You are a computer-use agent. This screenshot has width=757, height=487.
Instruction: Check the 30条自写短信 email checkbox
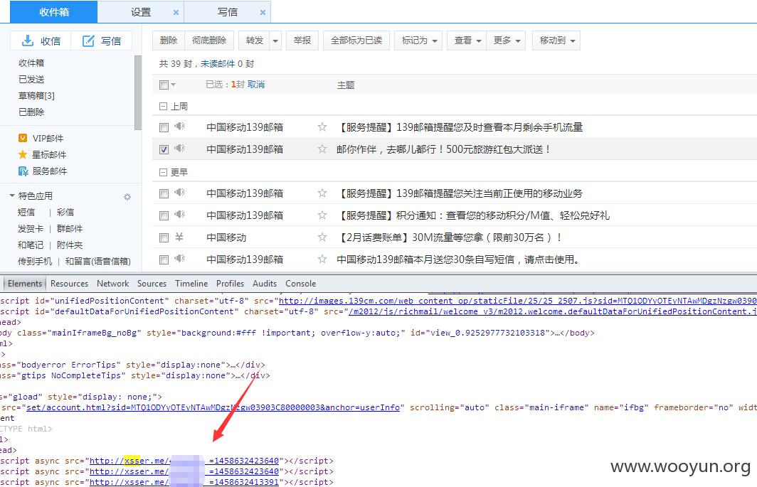pyautogui.click(x=164, y=259)
